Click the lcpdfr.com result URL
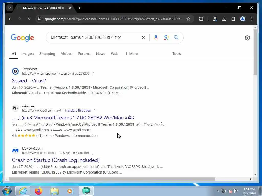Viewport: 262px width, 196px height. tap(56, 153)
